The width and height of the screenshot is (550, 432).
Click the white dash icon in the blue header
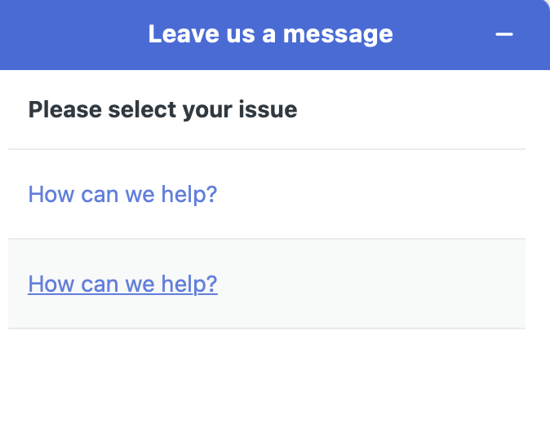point(504,34)
